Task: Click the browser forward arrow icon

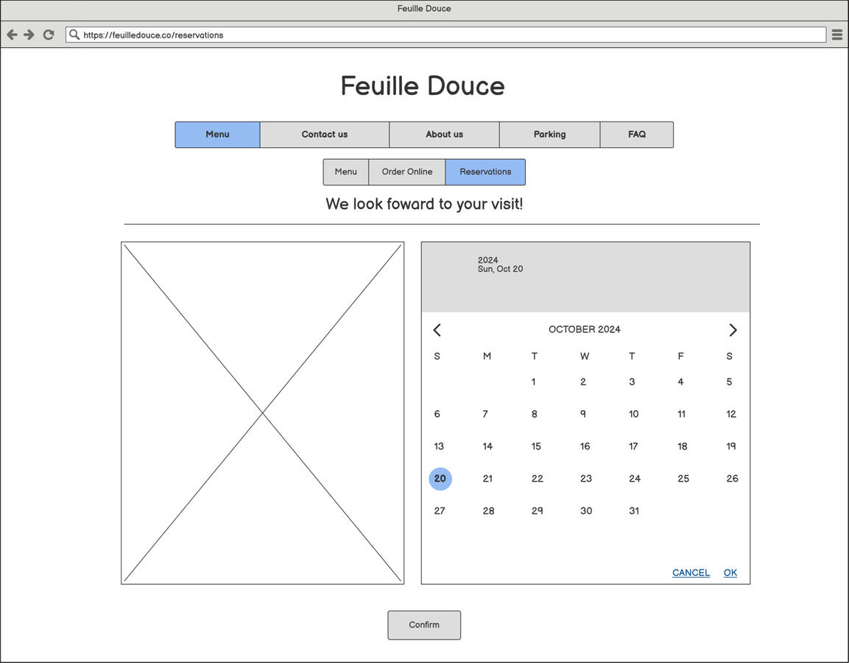Action: [x=29, y=34]
